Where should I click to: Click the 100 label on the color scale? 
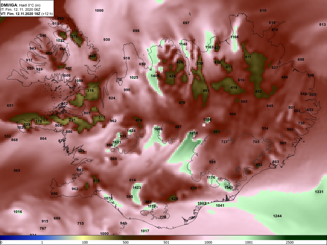(x=85, y=242)
